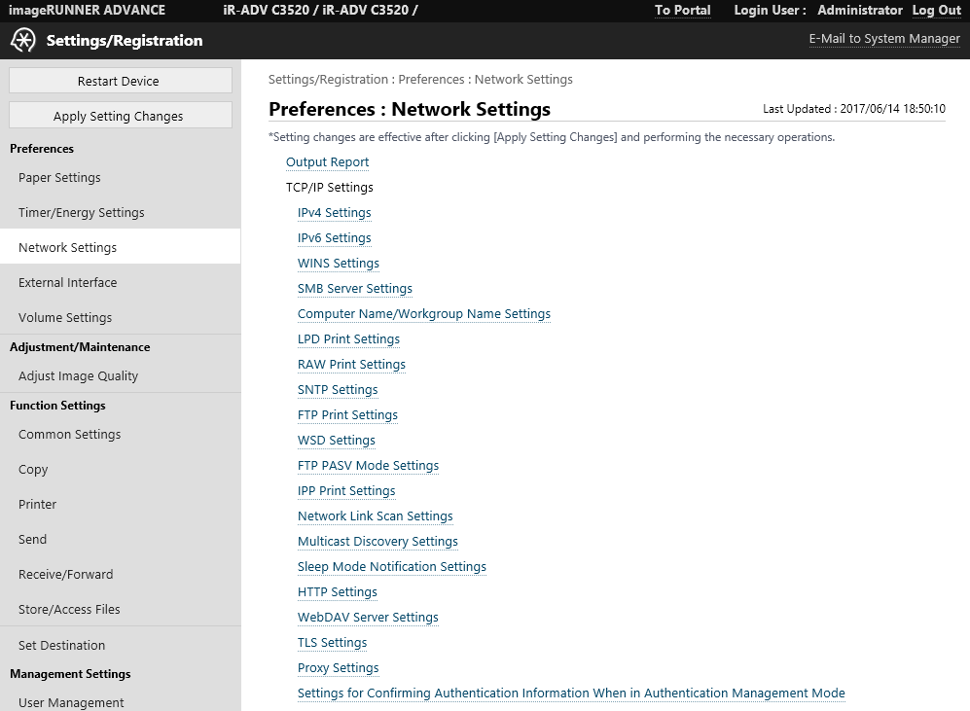The width and height of the screenshot is (970, 711).
Task: Open E-Mail to System Manager
Action: click(884, 39)
